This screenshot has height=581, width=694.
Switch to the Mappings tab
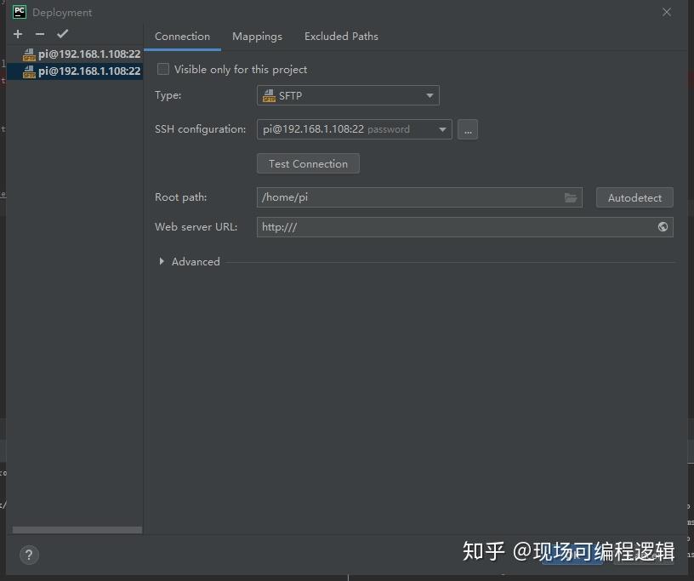coord(257,37)
